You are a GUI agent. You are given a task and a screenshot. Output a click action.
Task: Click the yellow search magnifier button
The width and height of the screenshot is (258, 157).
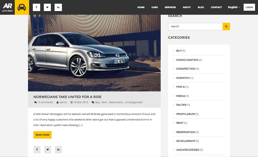[226, 27]
